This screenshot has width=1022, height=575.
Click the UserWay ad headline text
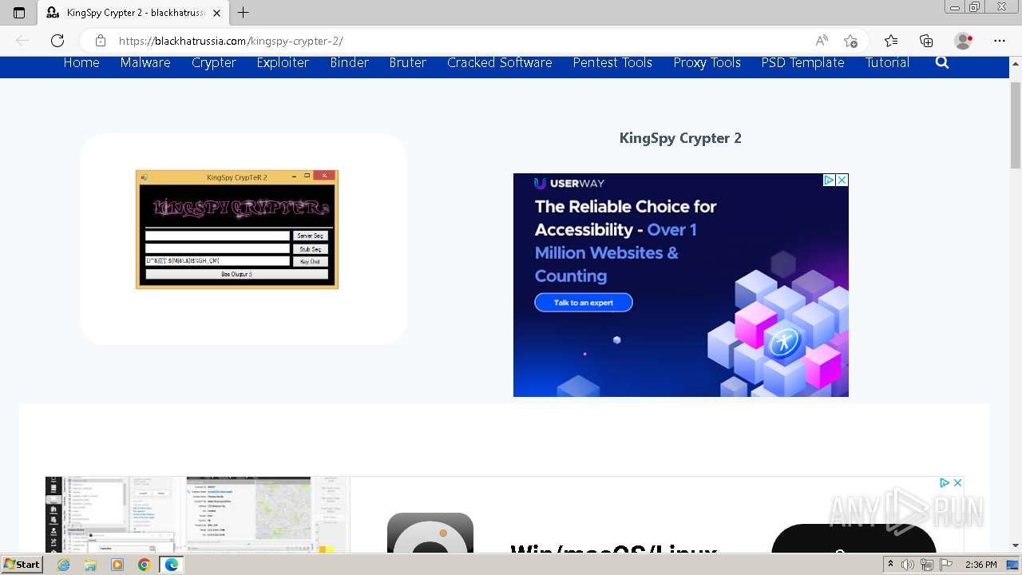[626, 241]
